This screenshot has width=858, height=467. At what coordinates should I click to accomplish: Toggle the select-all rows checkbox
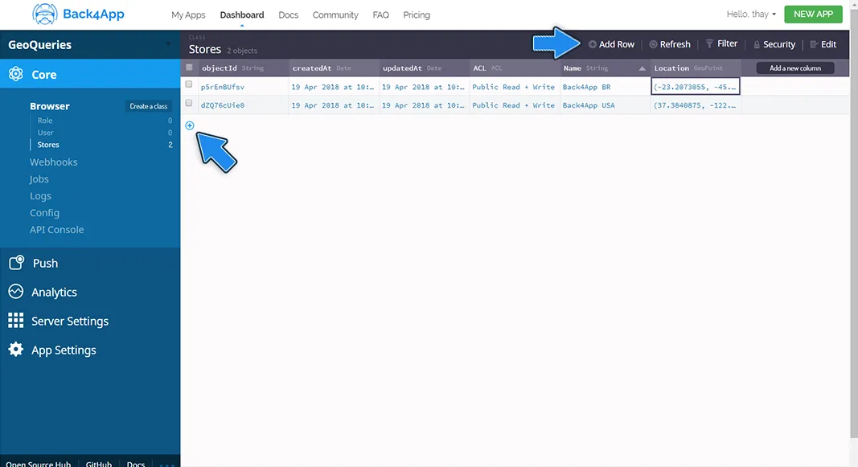coord(189,68)
